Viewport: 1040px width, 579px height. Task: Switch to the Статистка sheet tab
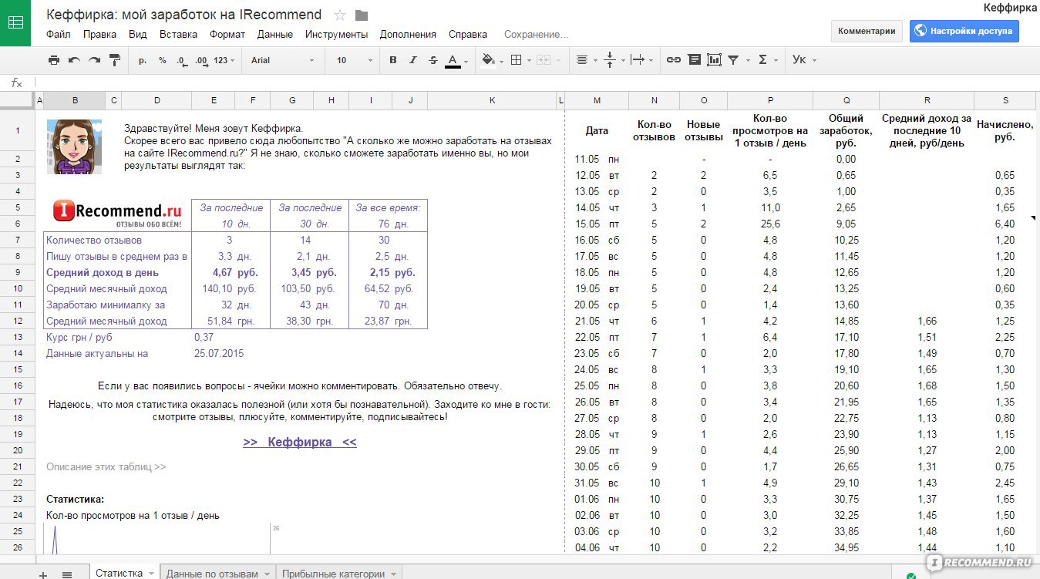(119, 573)
